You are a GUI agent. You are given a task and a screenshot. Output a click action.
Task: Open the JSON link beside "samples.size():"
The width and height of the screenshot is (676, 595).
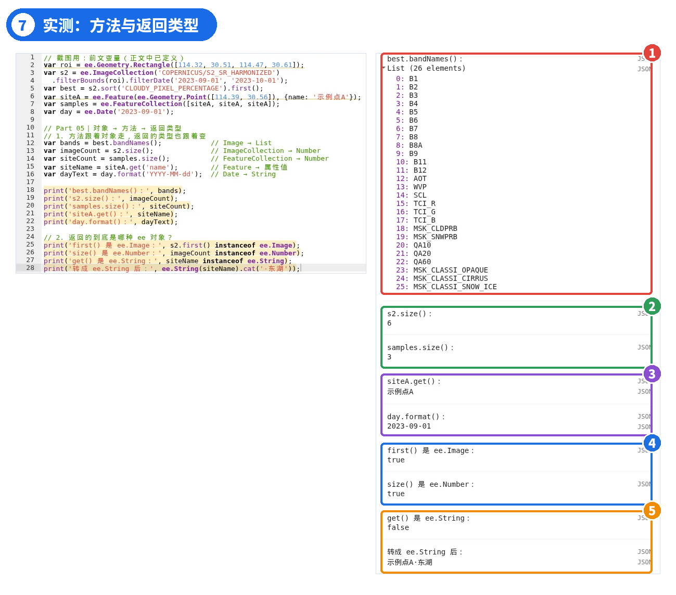click(x=644, y=347)
